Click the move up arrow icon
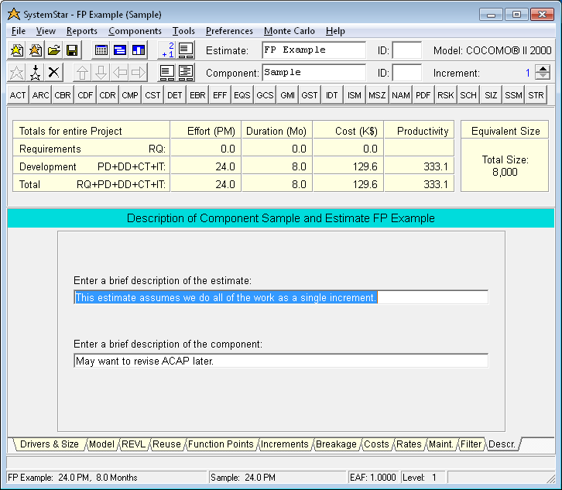 click(x=82, y=73)
